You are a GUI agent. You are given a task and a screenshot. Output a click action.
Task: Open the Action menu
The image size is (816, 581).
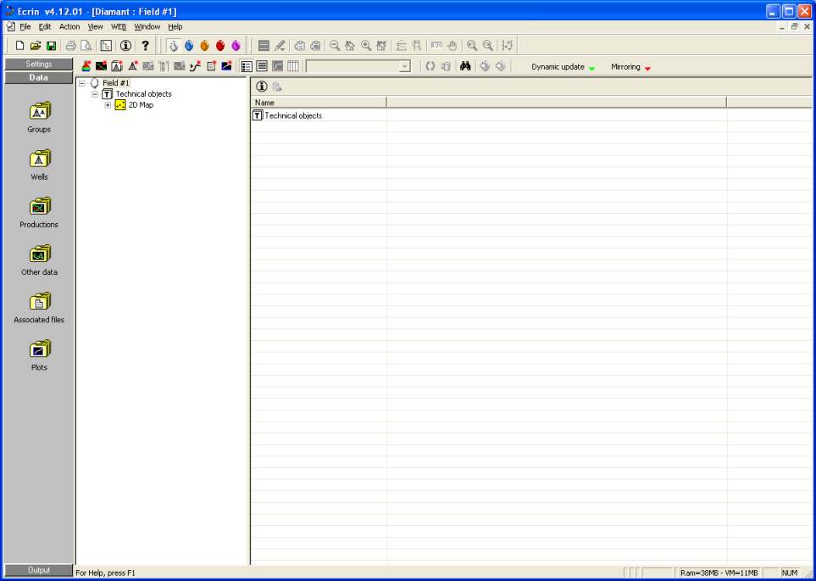coord(69,27)
